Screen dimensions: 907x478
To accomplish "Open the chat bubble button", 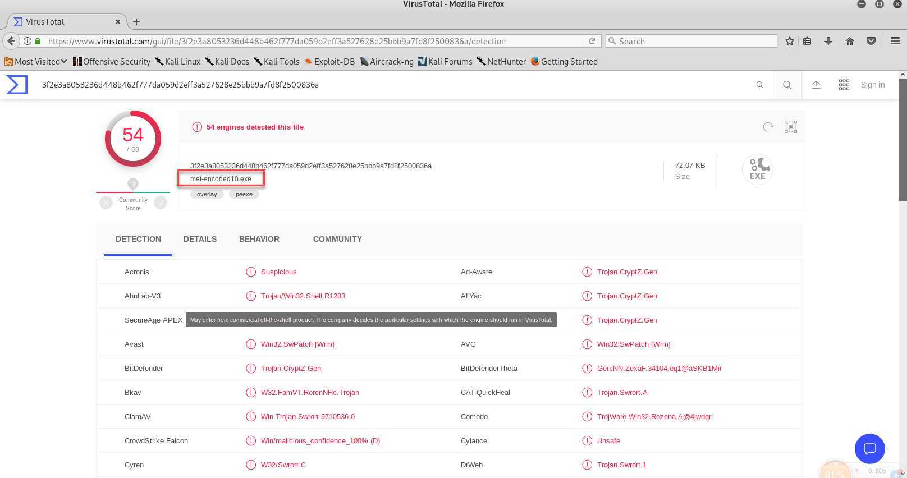I will [x=870, y=449].
